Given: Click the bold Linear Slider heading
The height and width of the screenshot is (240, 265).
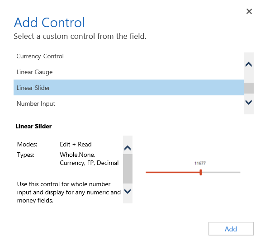Looking at the screenshot, I should tap(33, 127).
